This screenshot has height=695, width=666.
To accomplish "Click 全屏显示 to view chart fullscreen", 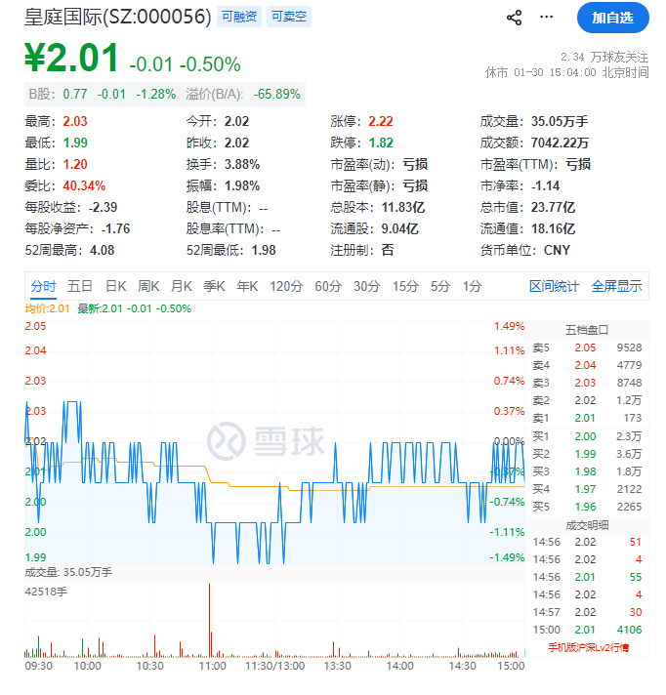I will (616, 286).
